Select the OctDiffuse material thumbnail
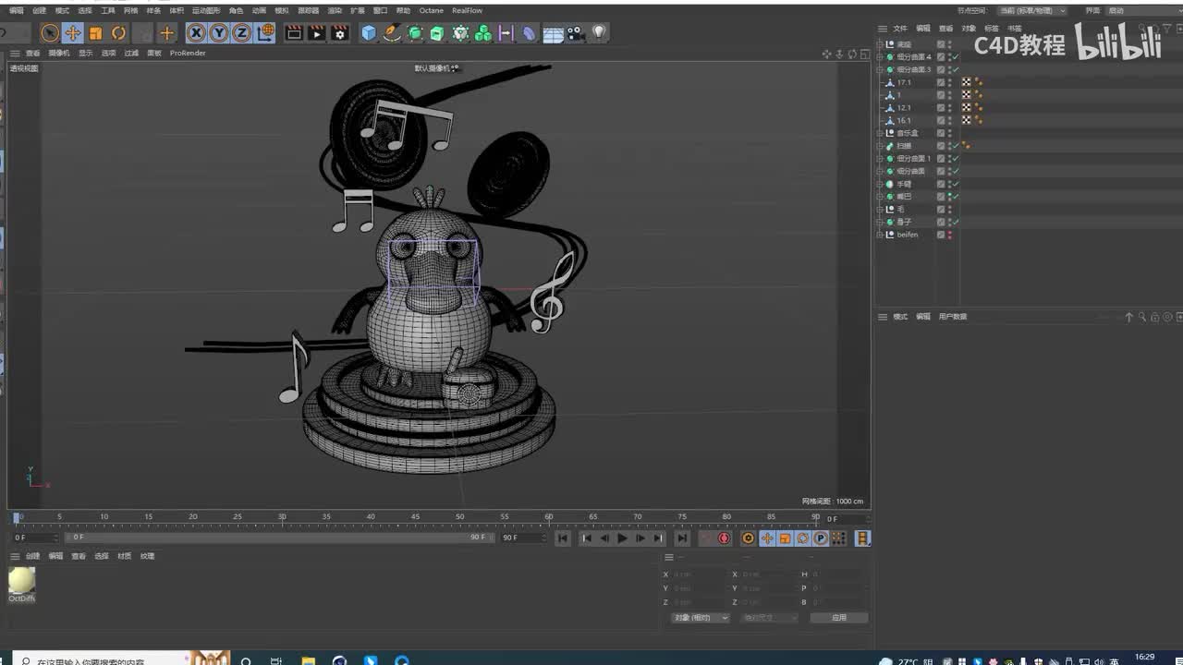This screenshot has width=1183, height=665. coord(21,580)
